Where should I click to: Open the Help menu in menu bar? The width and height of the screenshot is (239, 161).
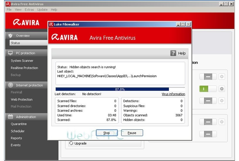tap(54, 10)
